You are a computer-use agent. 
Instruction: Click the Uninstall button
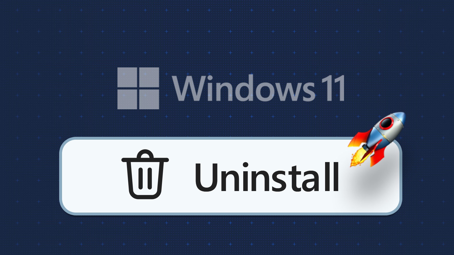[x=231, y=176]
